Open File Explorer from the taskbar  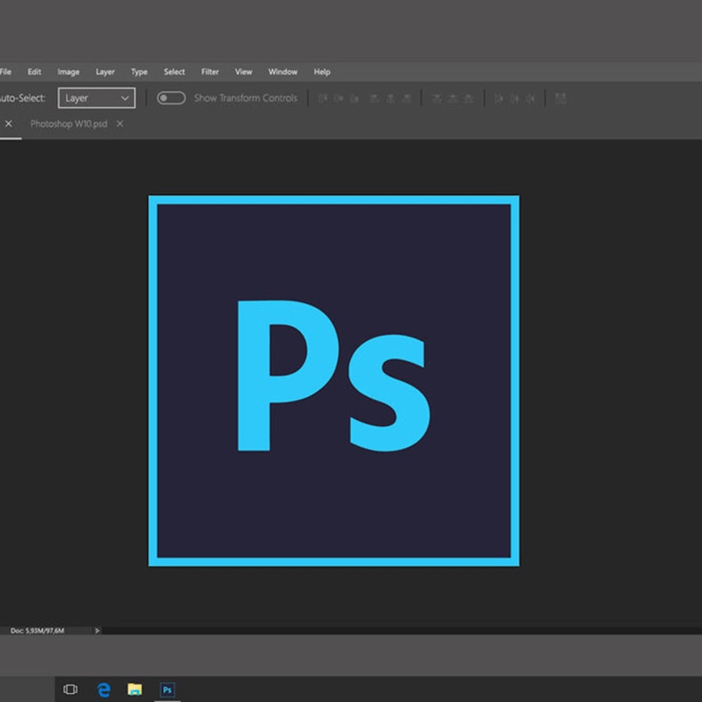point(135,690)
